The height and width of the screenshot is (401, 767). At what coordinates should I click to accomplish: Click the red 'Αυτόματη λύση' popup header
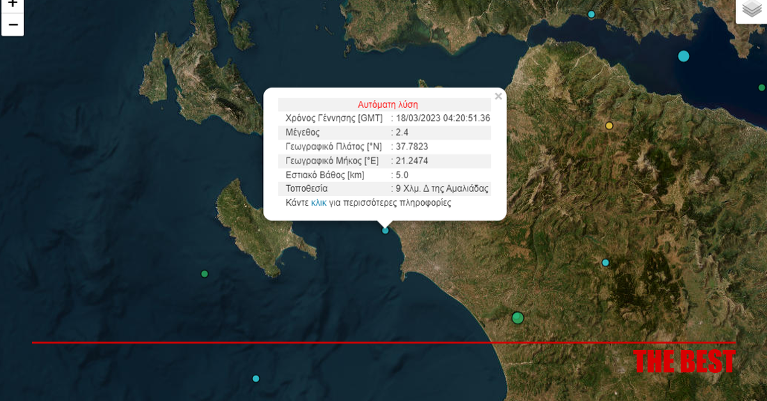pos(388,105)
